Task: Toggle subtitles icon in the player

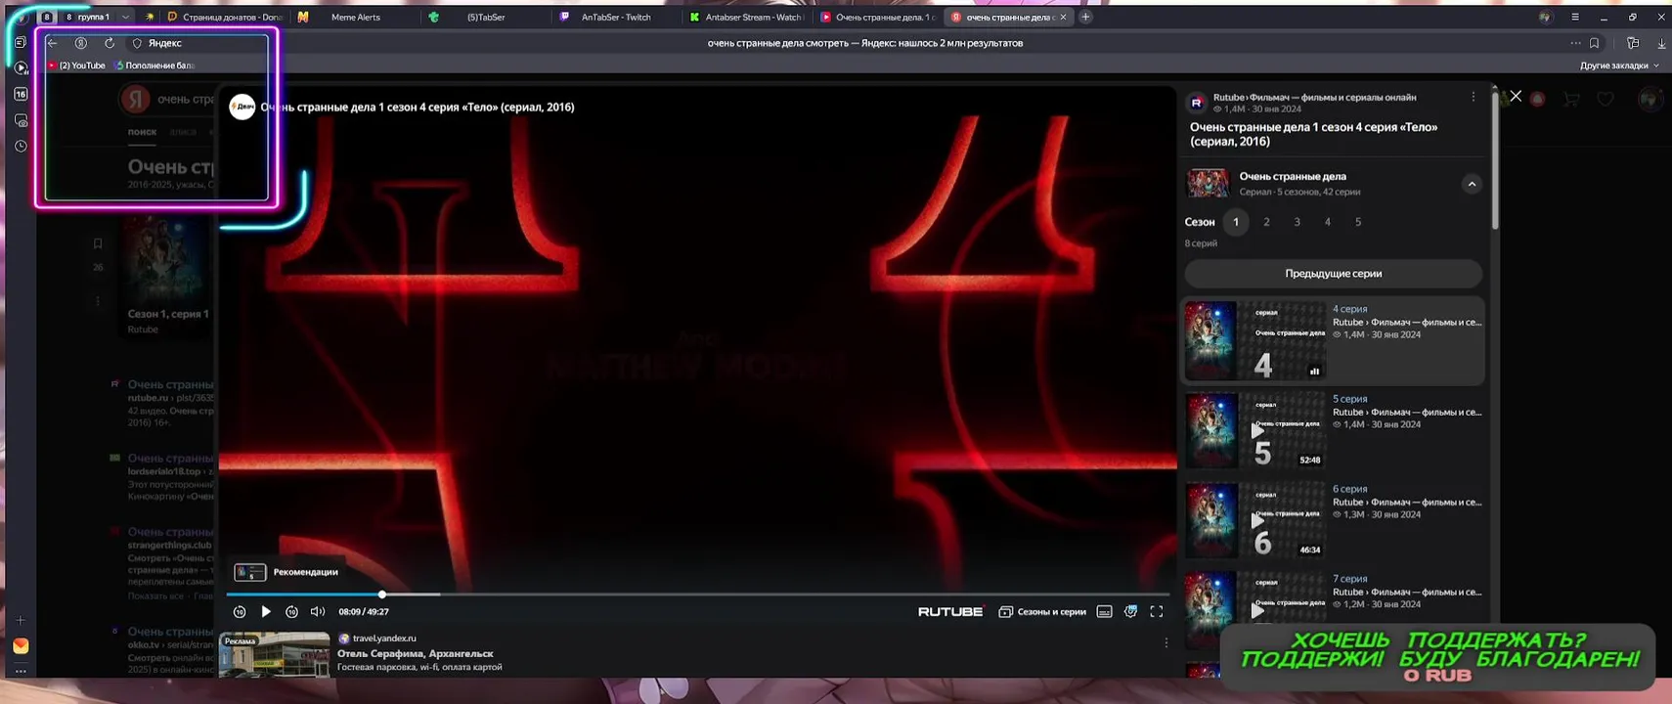Action: (x=1104, y=611)
